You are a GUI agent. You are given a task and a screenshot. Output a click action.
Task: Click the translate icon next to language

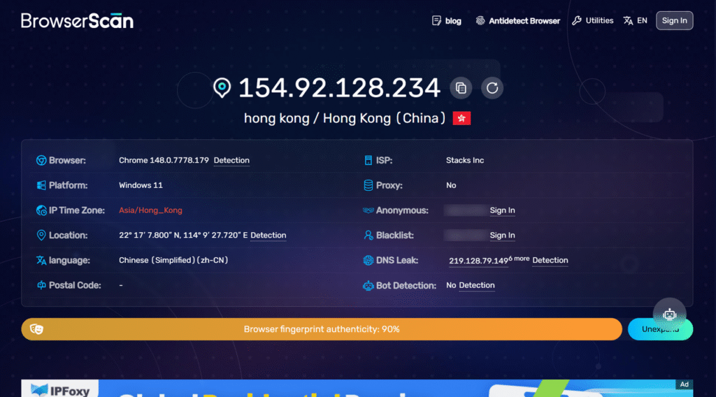point(41,260)
